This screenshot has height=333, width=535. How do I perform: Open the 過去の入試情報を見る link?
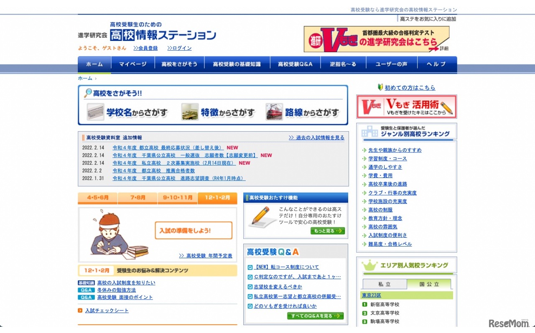point(316,137)
